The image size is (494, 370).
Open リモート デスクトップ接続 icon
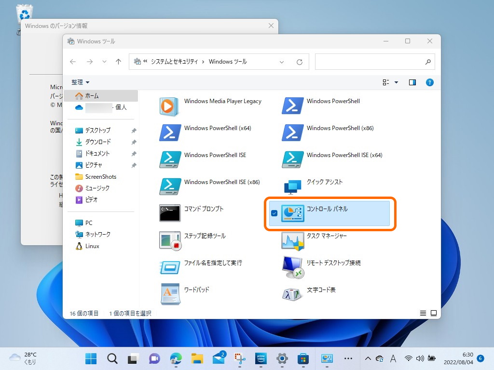click(293, 267)
